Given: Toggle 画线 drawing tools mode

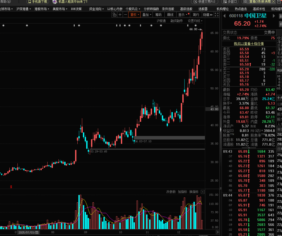Looking at the screenshot, I should [x=170, y=15].
